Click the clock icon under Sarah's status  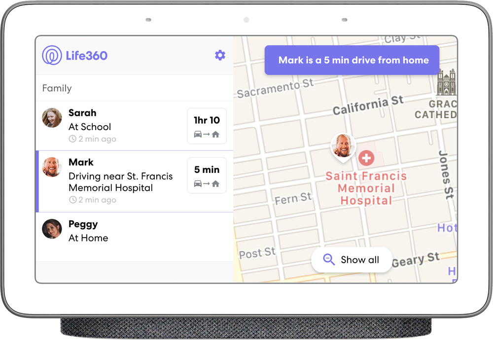coord(72,139)
